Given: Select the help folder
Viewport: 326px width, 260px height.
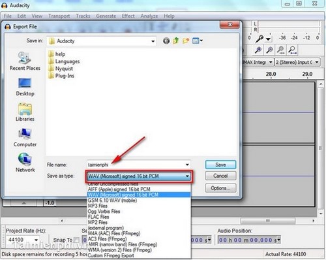Looking at the screenshot, I should click(x=57, y=54).
